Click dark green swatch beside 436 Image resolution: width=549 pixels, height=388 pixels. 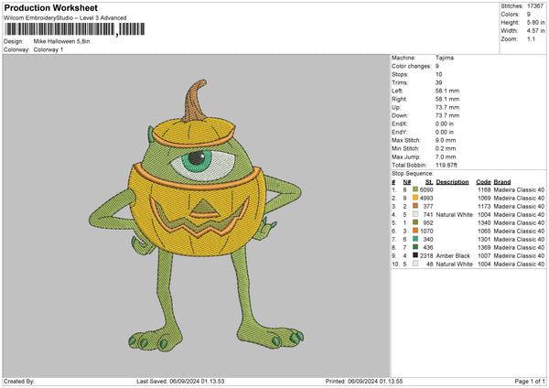pos(415,247)
